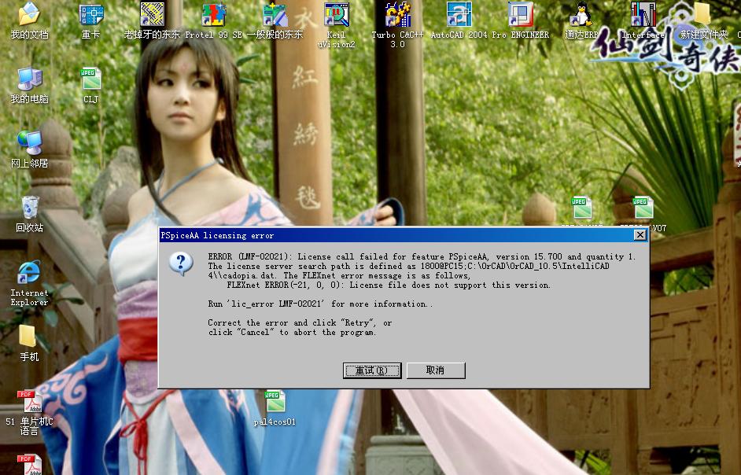Viewport: 741px width, 475px height.
Task: Select the Internet Explorer desktop icon
Action: 29,272
